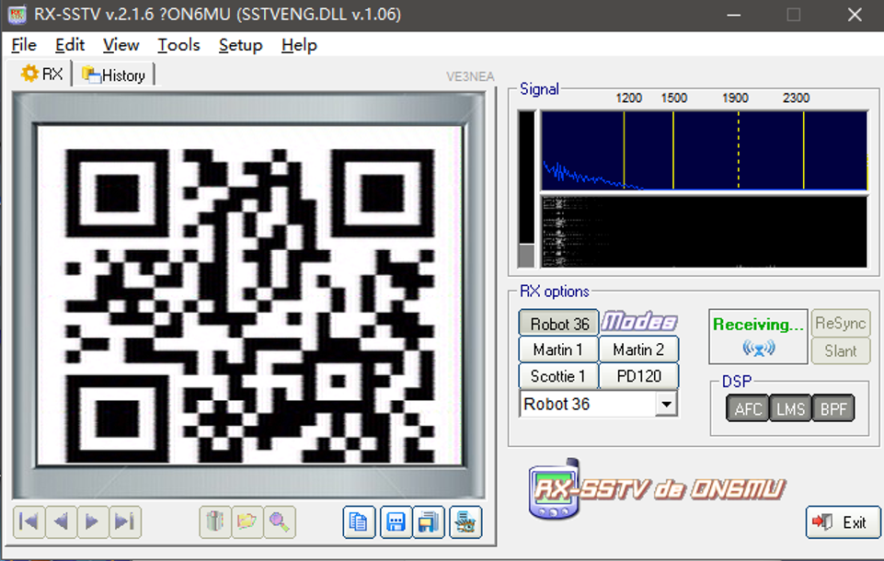Image resolution: width=884 pixels, height=561 pixels.
Task: Click the RX-SSTV de ON6MU logo
Action: (658, 489)
